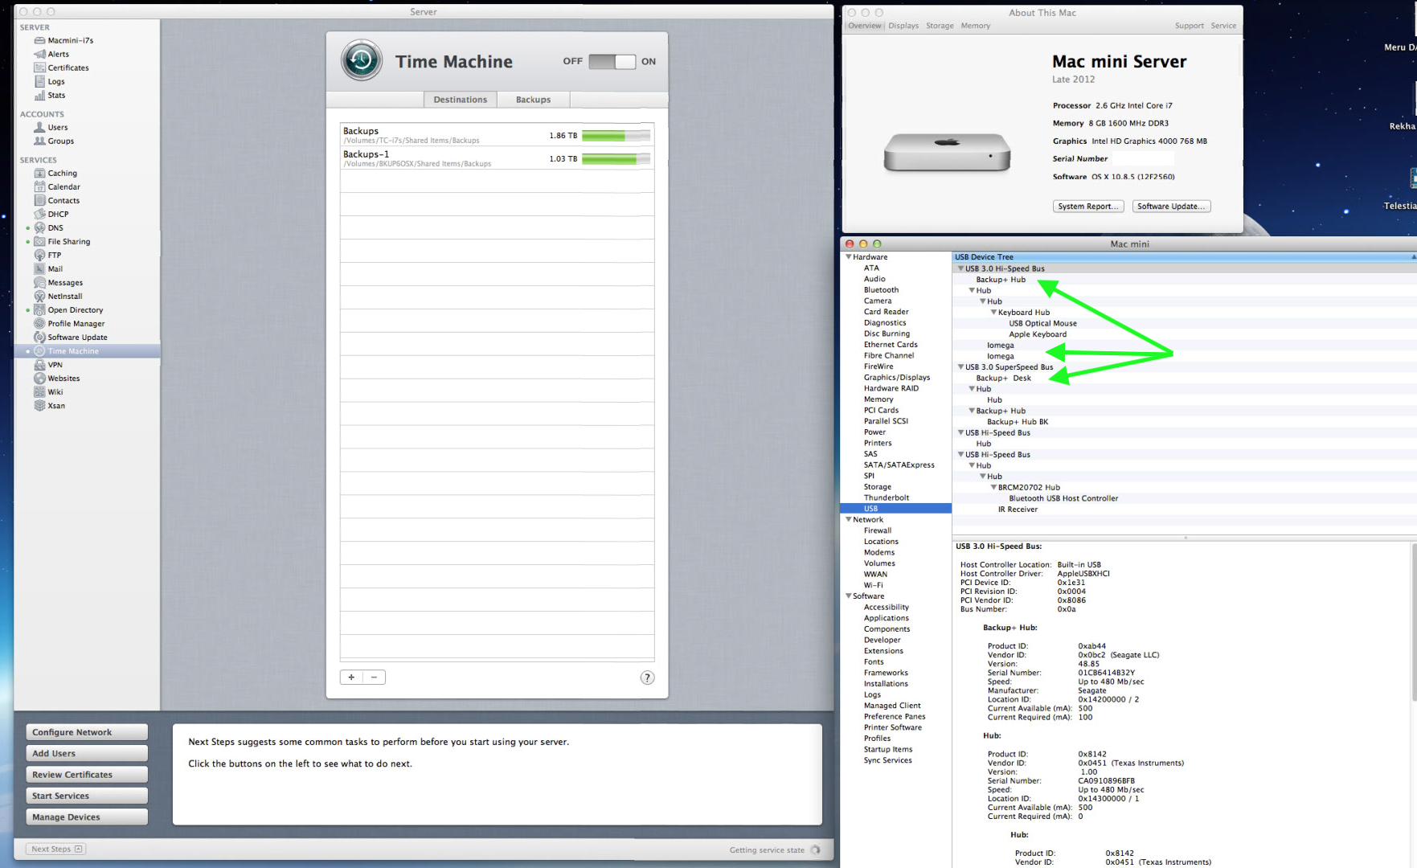Open the Mail service icon
The height and width of the screenshot is (868, 1417).
pyautogui.click(x=39, y=268)
